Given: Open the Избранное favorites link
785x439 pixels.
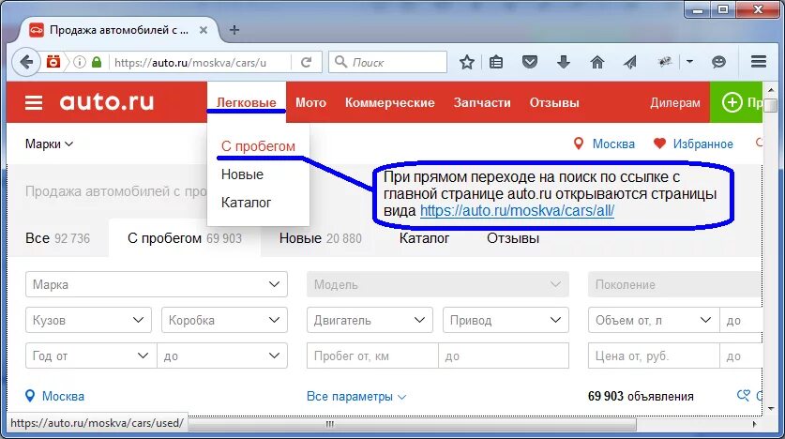Looking at the screenshot, I should [702, 144].
